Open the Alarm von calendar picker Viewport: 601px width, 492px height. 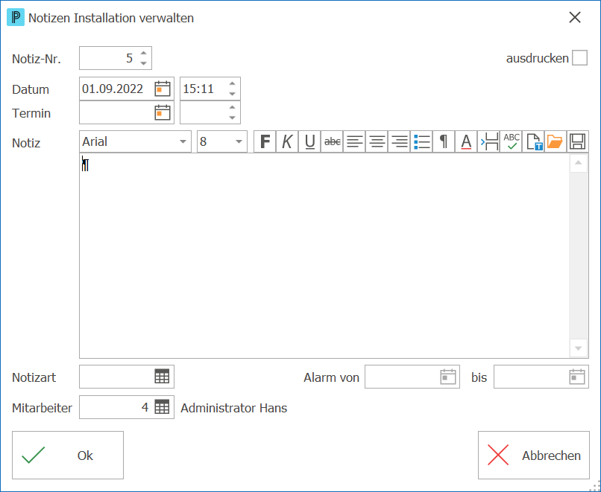click(447, 377)
